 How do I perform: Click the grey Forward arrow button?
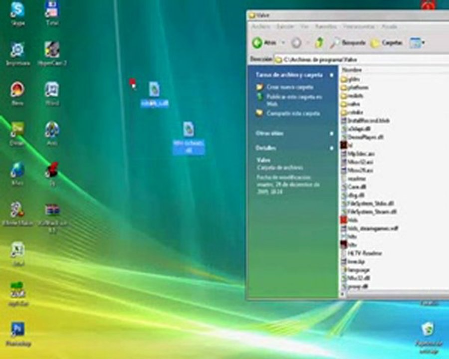tap(296, 43)
